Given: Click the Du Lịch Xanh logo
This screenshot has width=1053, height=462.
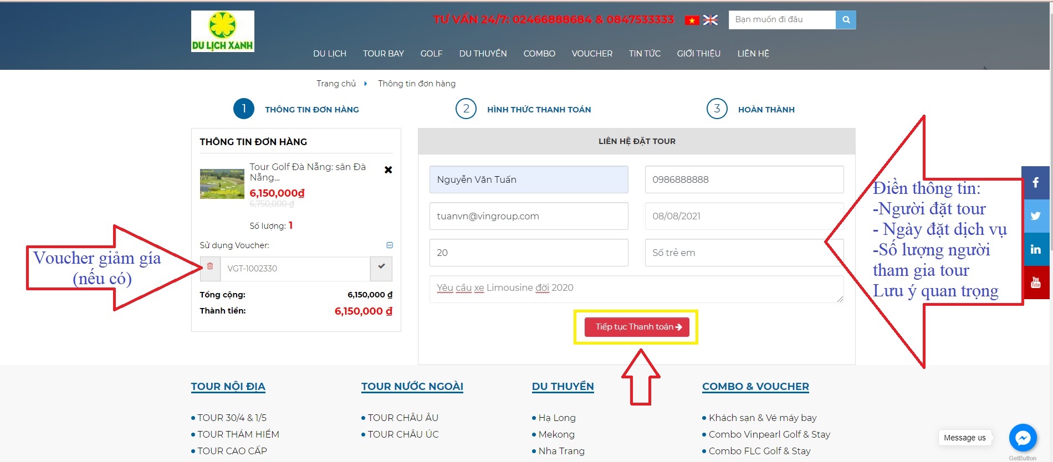Looking at the screenshot, I should pyautogui.click(x=222, y=32).
